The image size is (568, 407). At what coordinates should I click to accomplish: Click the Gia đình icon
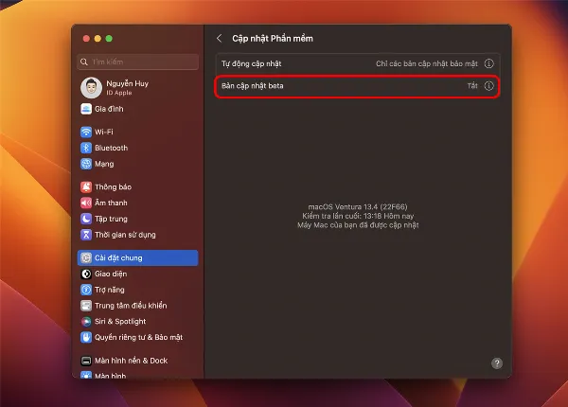[x=86, y=109]
